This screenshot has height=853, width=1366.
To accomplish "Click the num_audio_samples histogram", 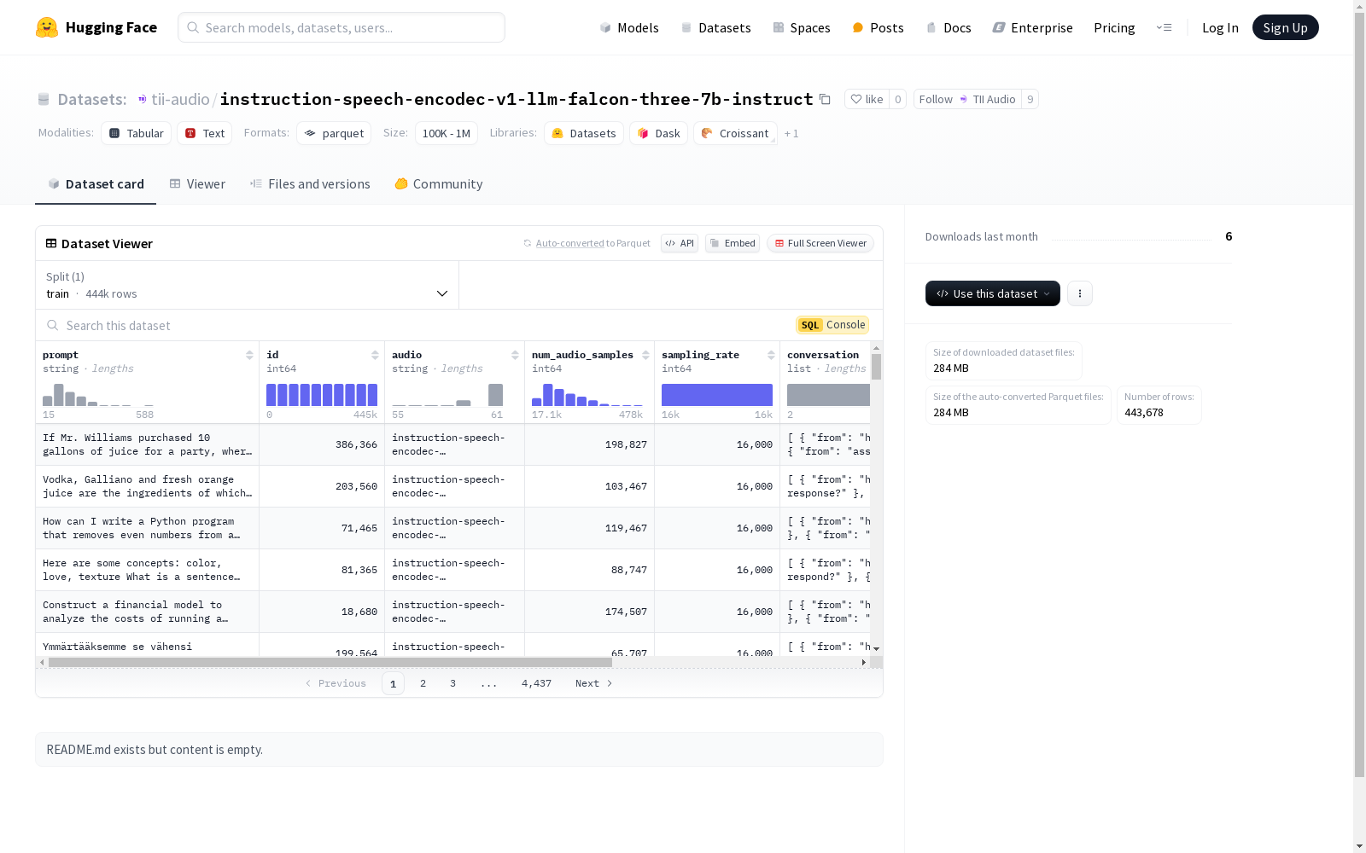I will pyautogui.click(x=587, y=395).
